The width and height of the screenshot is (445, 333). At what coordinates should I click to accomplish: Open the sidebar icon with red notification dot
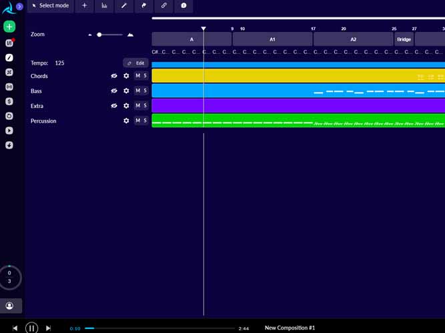[9, 43]
